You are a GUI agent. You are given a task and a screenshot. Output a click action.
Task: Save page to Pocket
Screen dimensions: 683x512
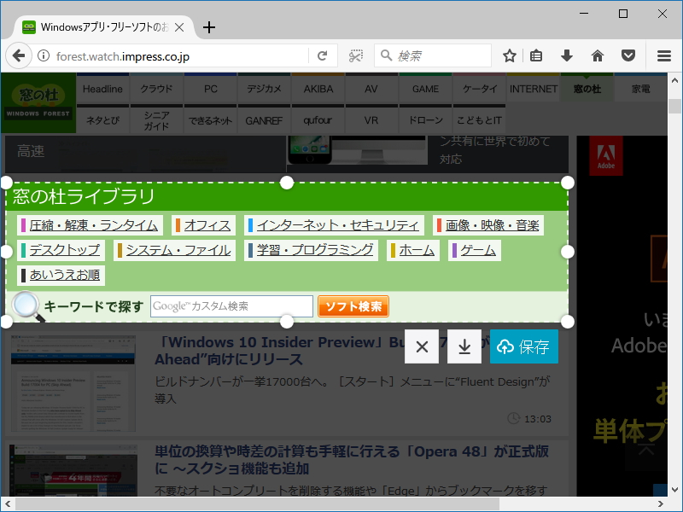point(628,55)
